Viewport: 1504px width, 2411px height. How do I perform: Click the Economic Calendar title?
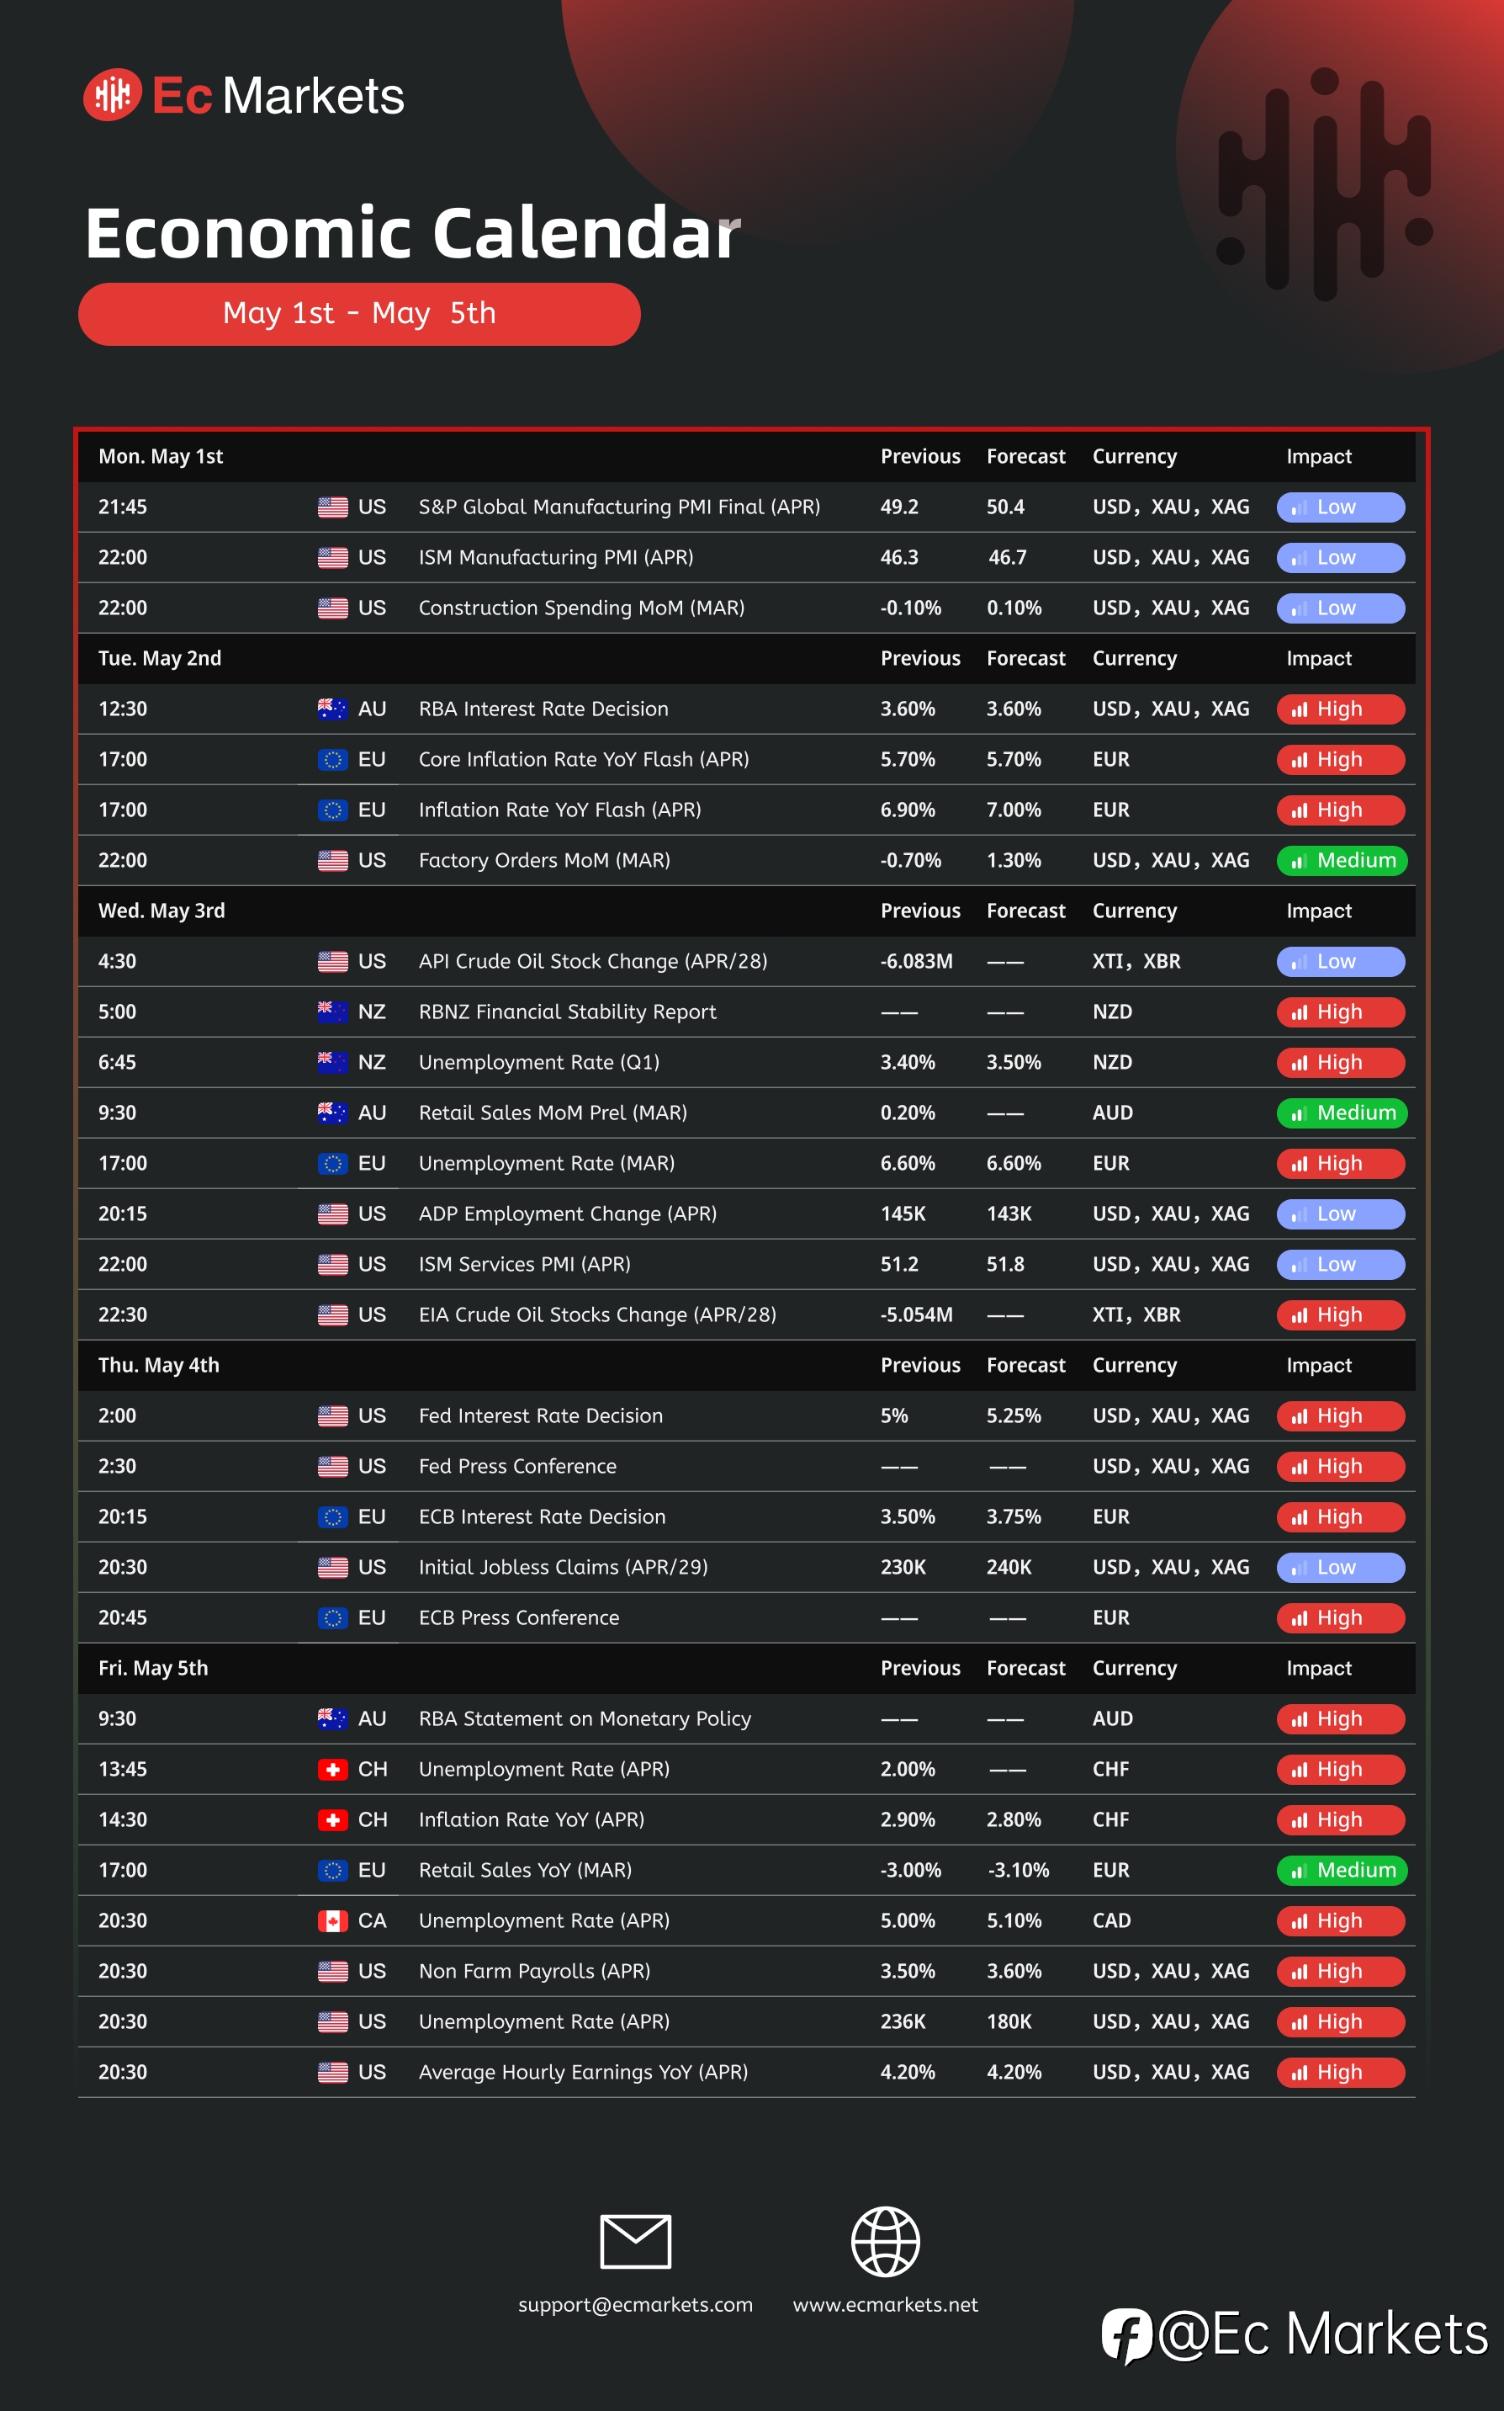point(412,233)
